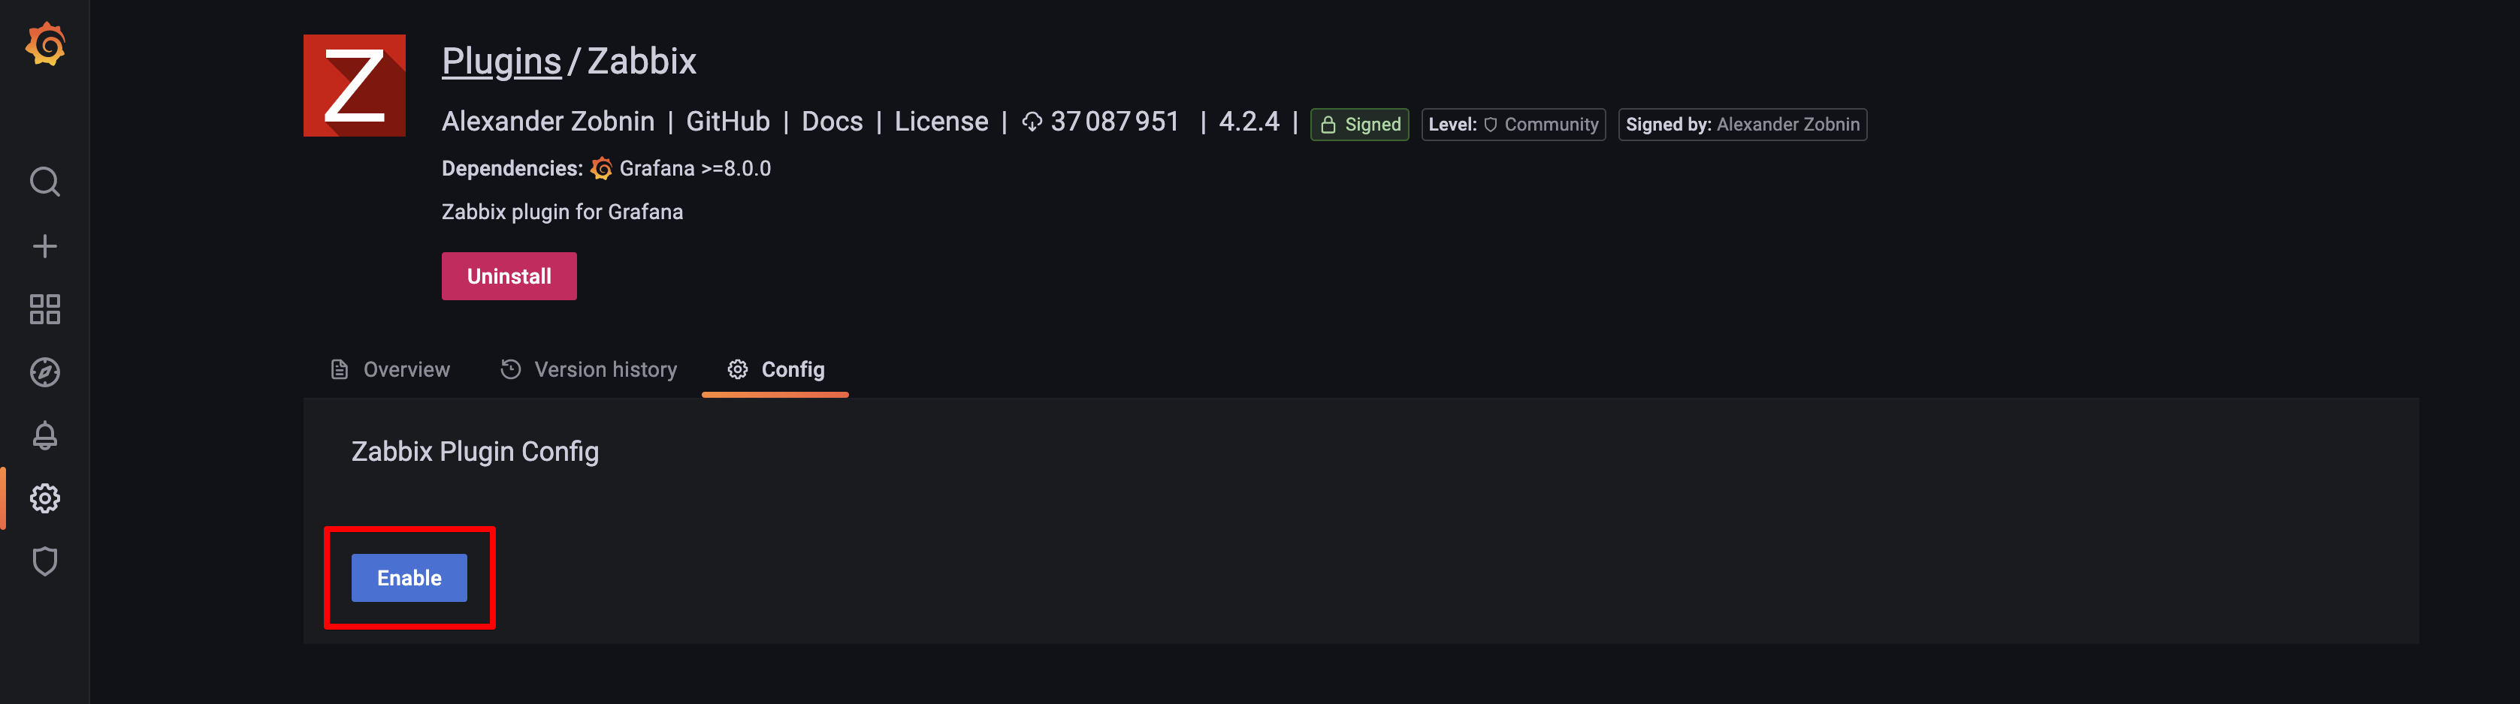Open the Configuration gear icon in sidebar

pyautogui.click(x=45, y=498)
